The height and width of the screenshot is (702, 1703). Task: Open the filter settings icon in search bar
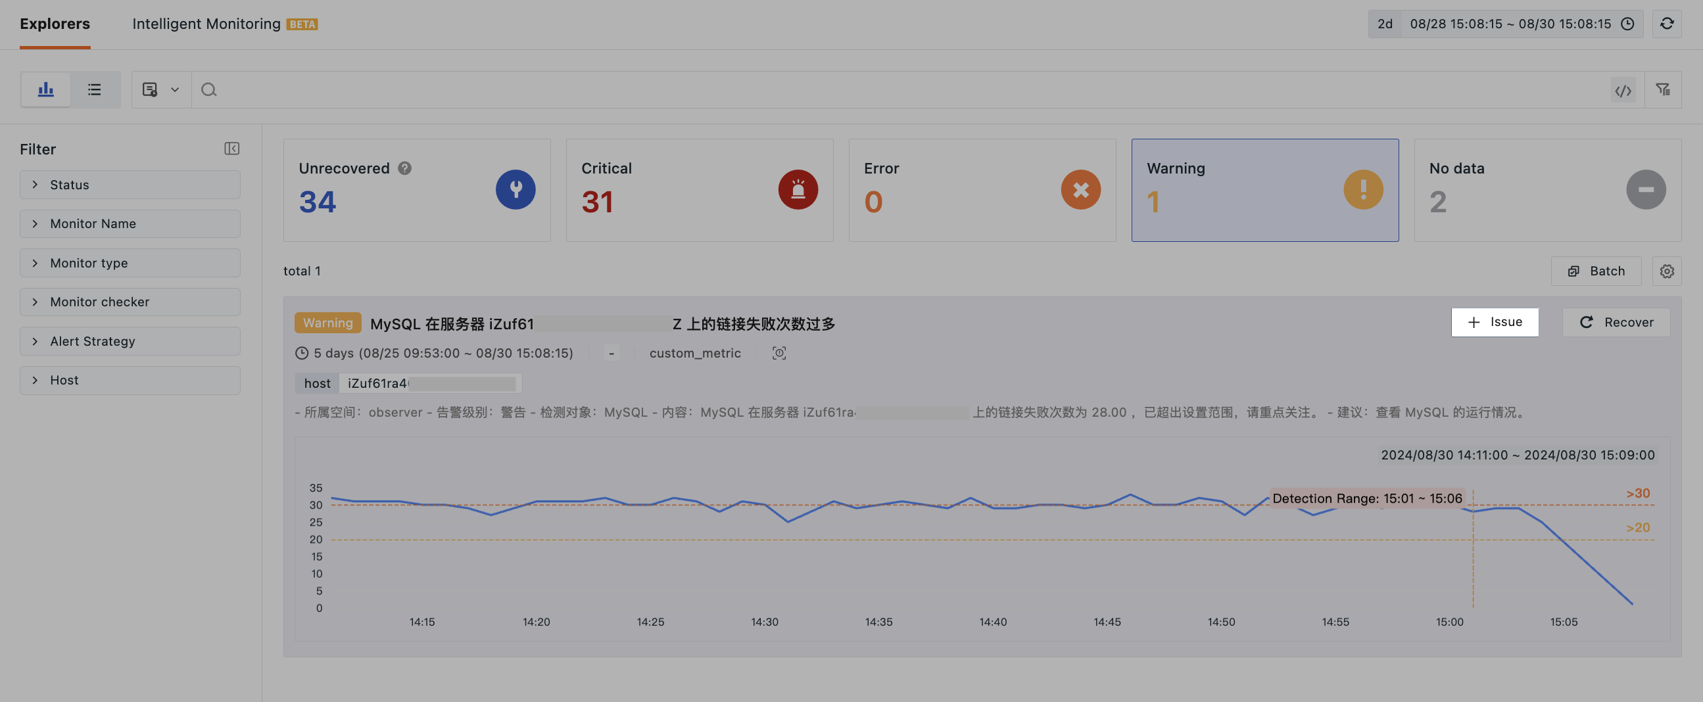pos(1663,89)
